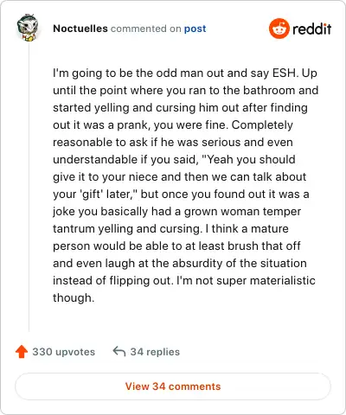This screenshot has height=415, width=346.
Task: Click the phrase 'grown woman temper' in comment
Action: click(x=242, y=212)
